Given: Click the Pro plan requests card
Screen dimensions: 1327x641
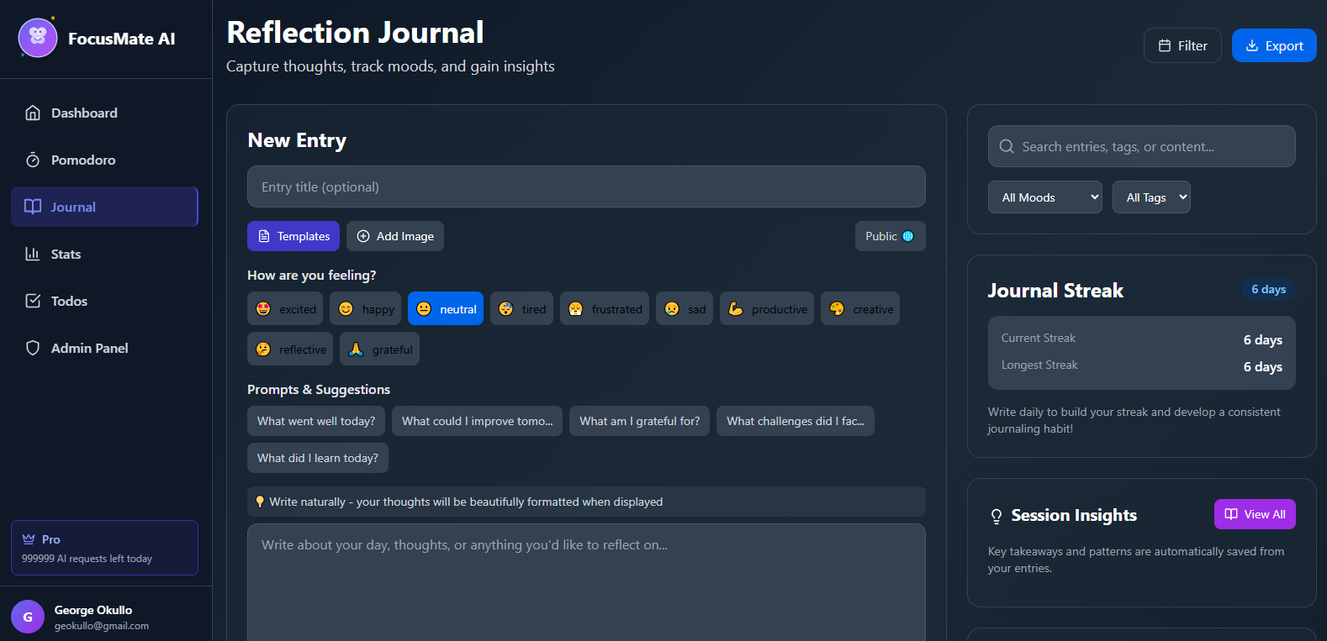Looking at the screenshot, I should tap(105, 548).
